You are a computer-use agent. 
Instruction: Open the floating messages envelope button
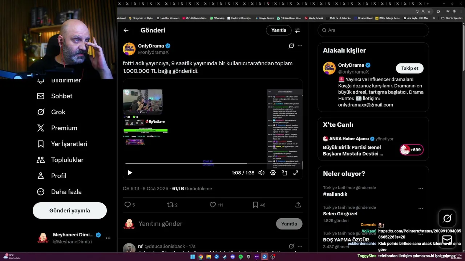pos(447,240)
